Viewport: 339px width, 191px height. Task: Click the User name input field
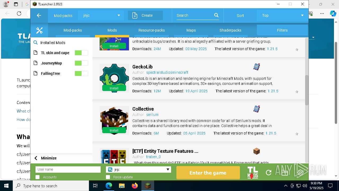pos(68,170)
